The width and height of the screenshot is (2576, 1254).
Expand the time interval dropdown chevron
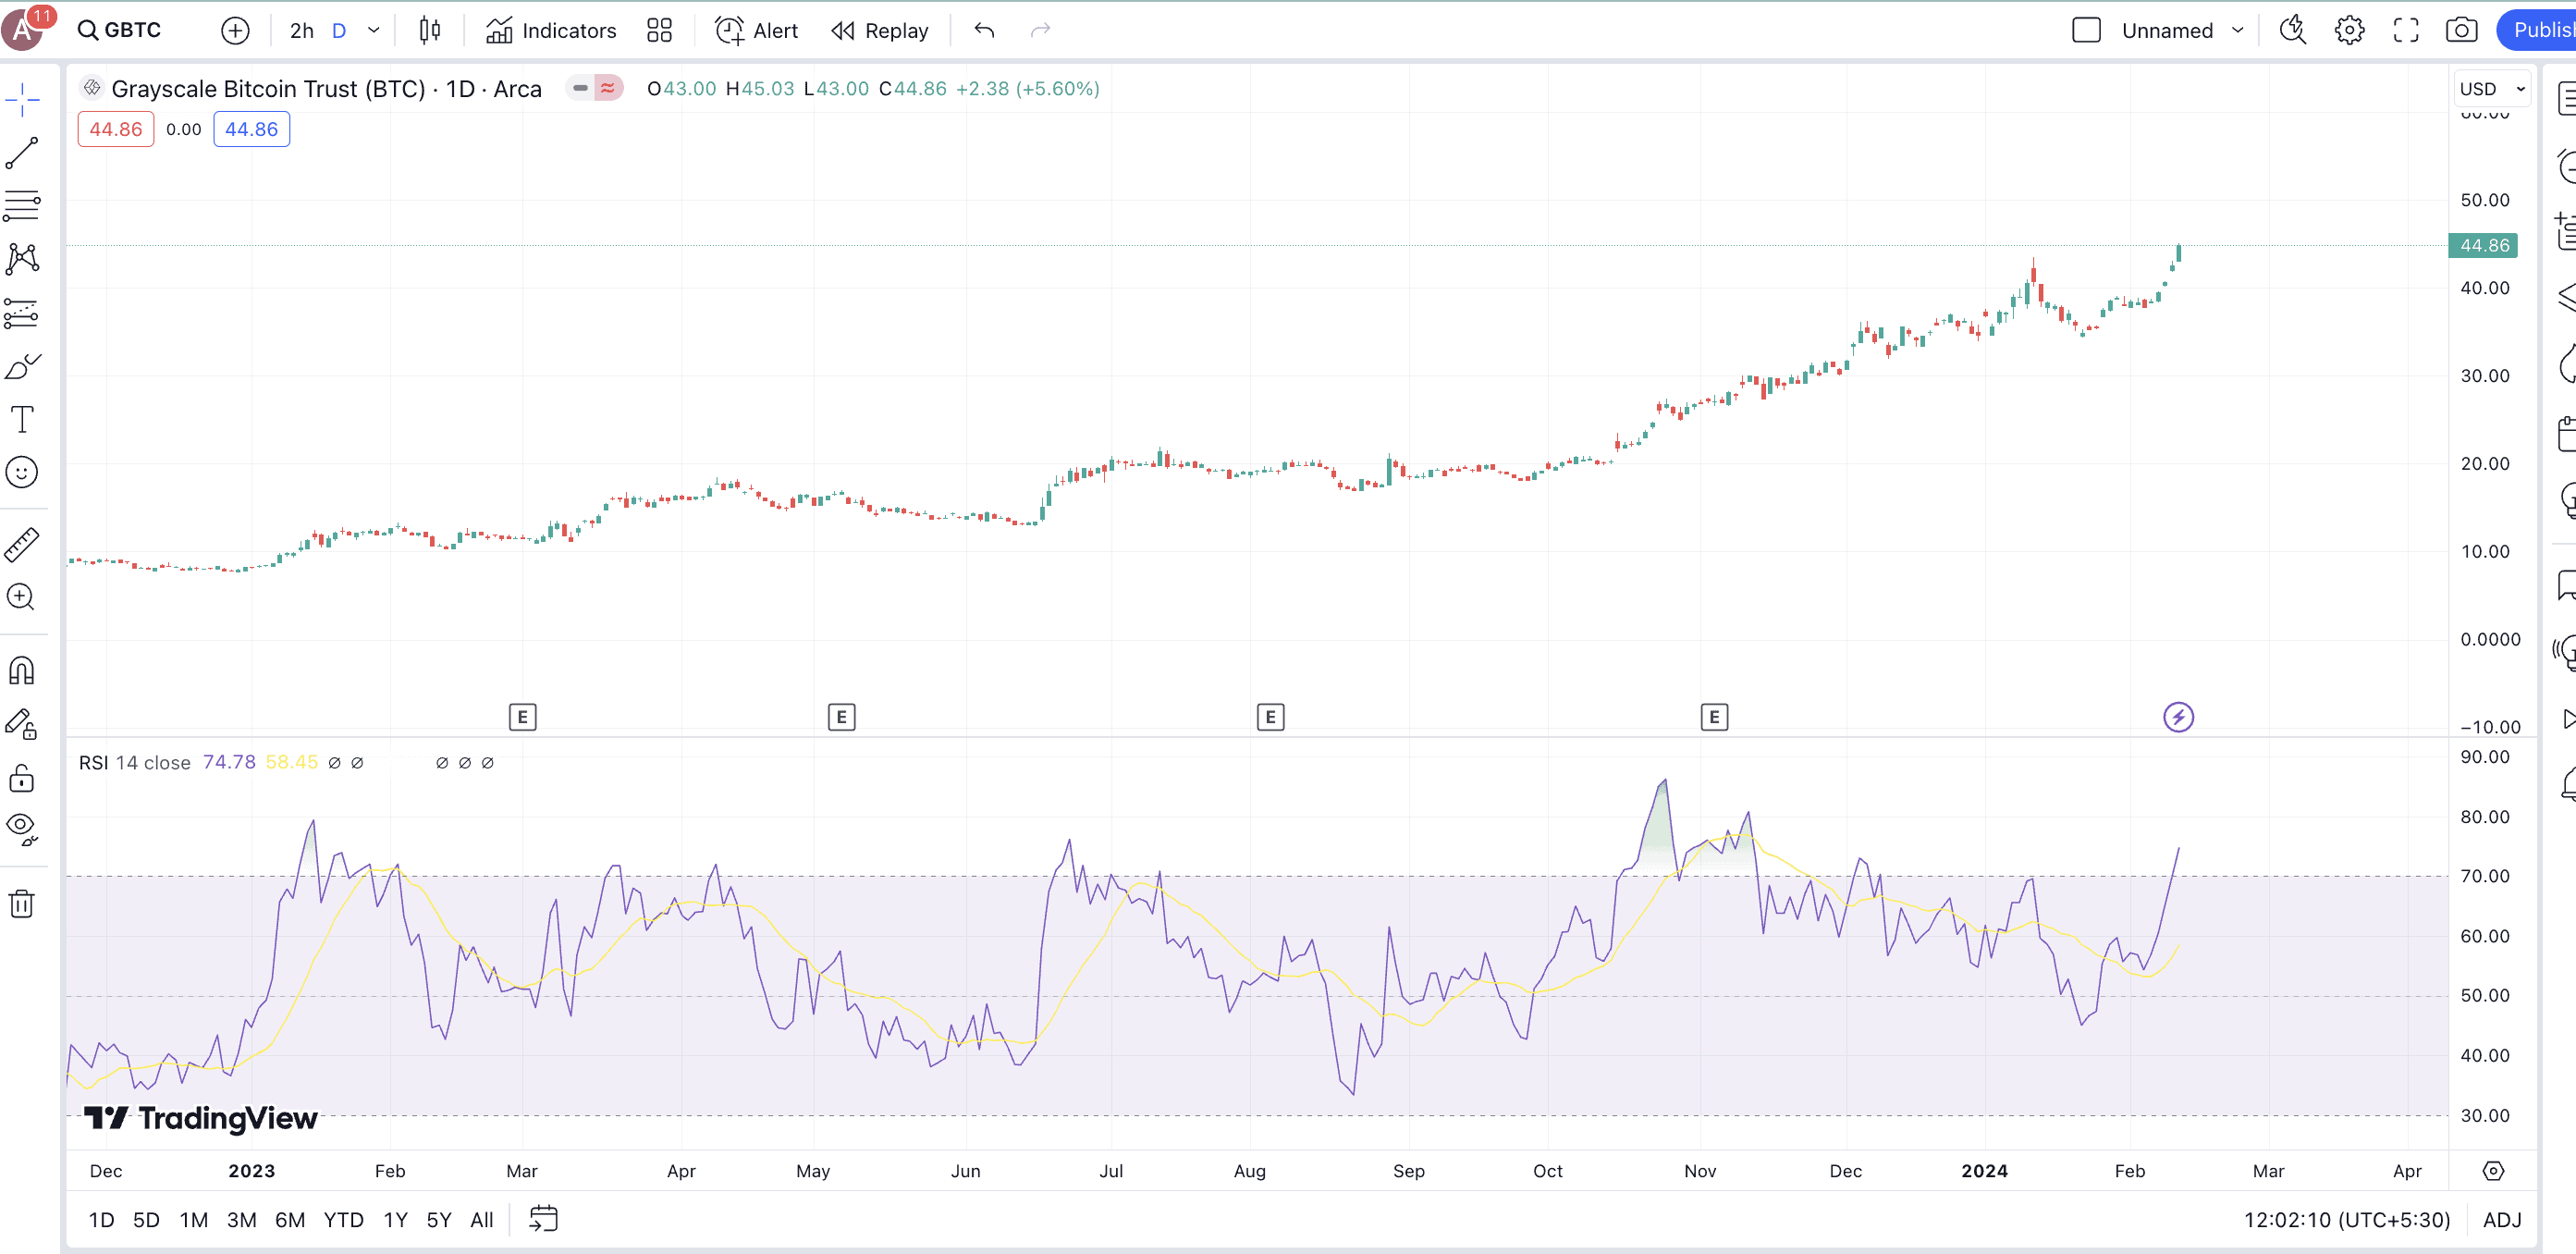click(x=374, y=30)
